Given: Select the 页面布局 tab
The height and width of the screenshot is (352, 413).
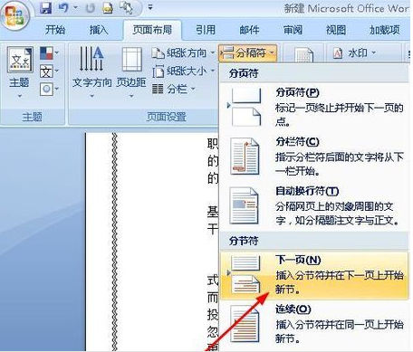Looking at the screenshot, I should pyautogui.click(x=152, y=30).
